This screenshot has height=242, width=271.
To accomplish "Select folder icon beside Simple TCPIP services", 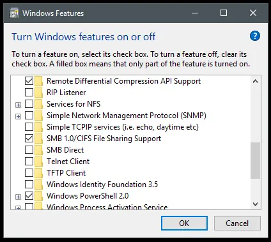I will click(38, 127).
